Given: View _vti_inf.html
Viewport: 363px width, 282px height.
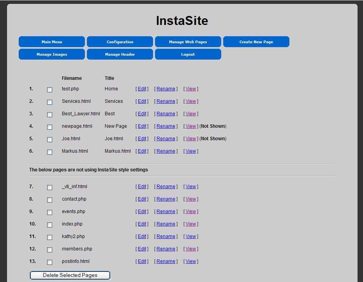Looking at the screenshot, I should coord(191,187).
